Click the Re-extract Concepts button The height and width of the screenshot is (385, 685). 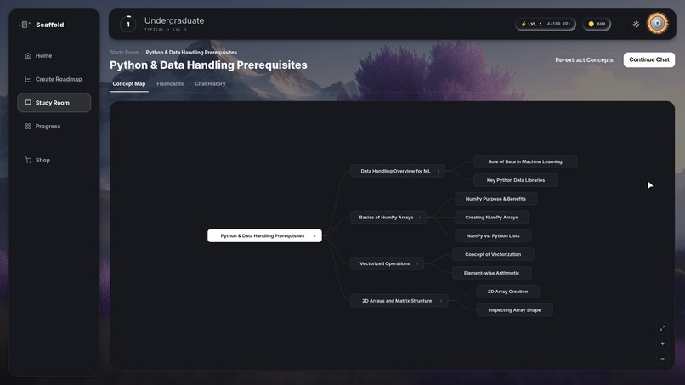(584, 59)
